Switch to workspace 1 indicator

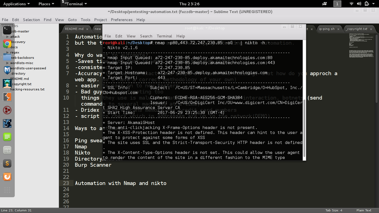[337, 4]
